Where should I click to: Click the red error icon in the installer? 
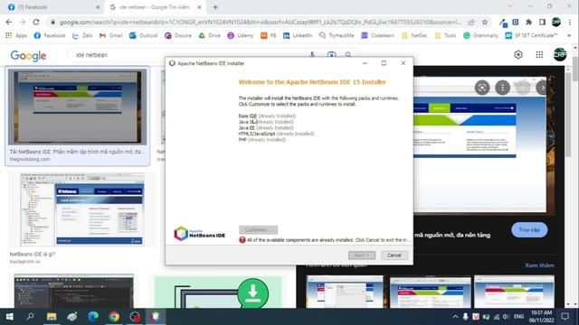[242, 240]
